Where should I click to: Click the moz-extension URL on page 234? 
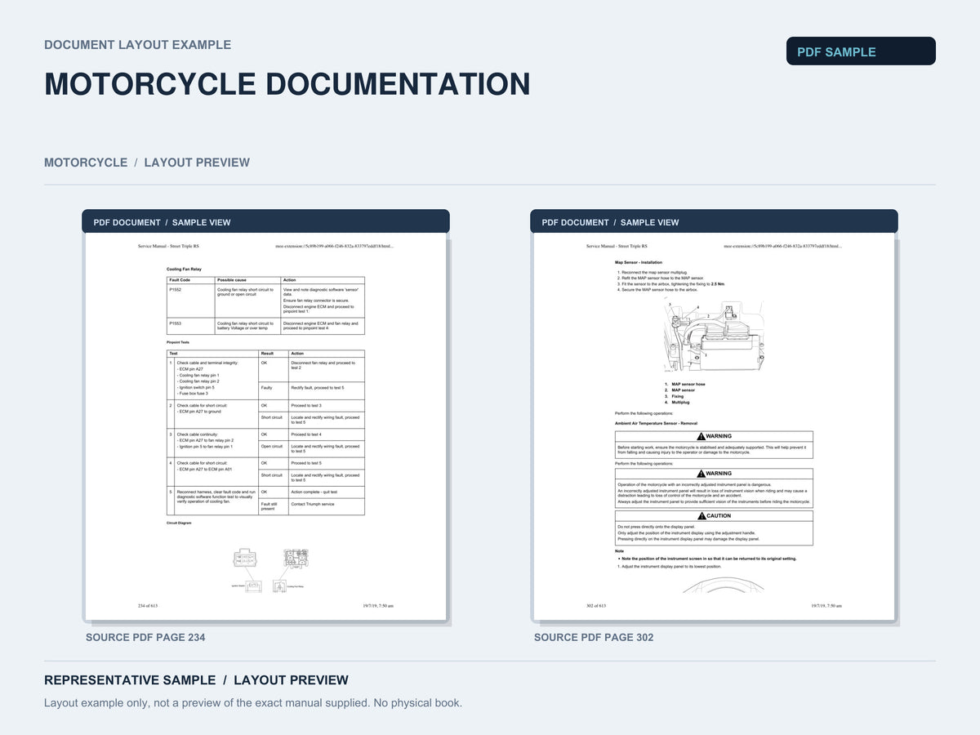click(x=335, y=246)
